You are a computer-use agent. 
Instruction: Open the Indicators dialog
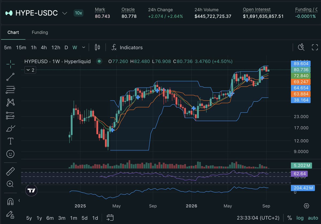[x=127, y=47]
